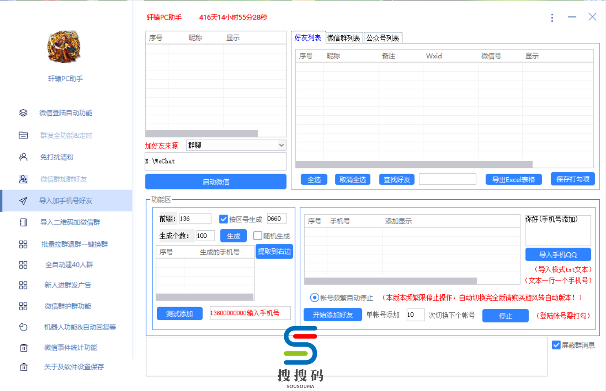Click the 查找好友 button
This screenshot has height=391, width=606.
coord(397,179)
